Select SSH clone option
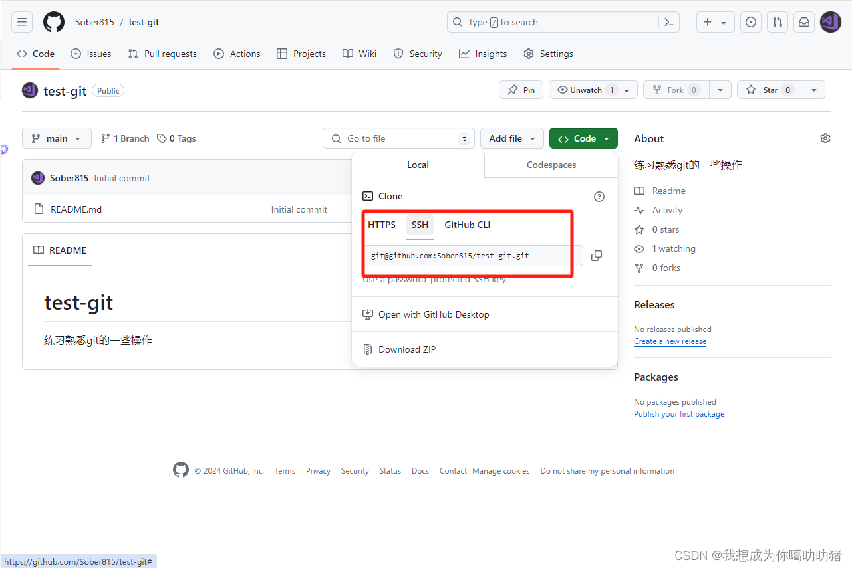Screen dimensions: 852x568 [x=420, y=225]
